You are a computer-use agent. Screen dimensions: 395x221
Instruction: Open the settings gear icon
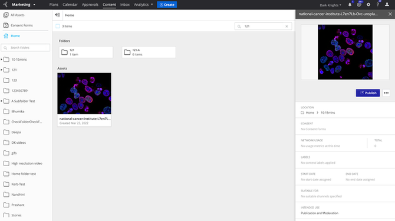point(368,5)
